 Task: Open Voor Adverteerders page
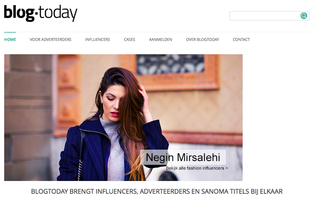(x=51, y=40)
